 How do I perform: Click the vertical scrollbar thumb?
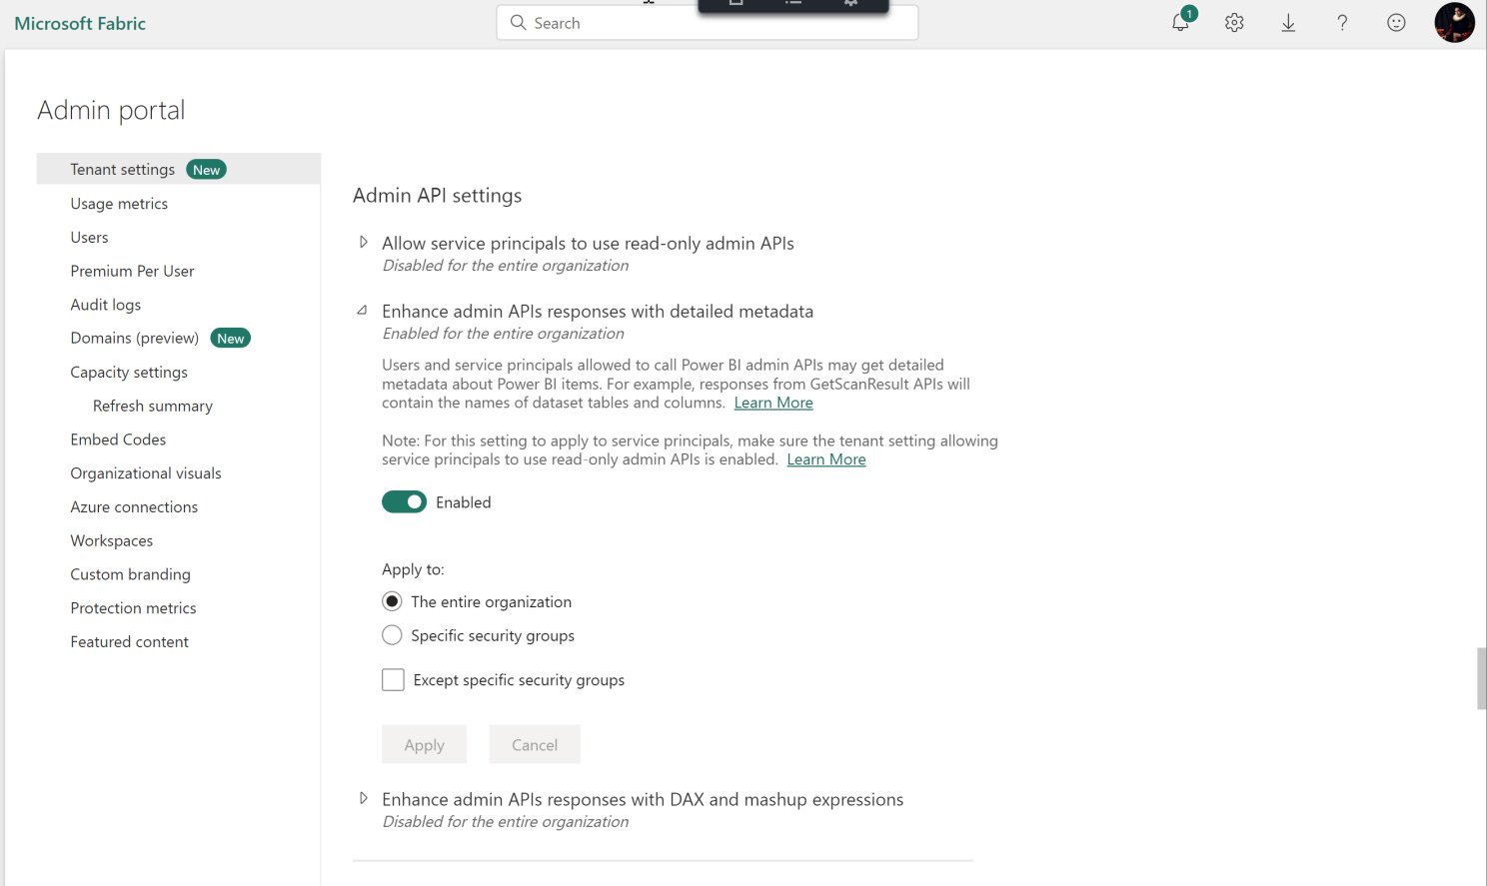[1481, 678]
